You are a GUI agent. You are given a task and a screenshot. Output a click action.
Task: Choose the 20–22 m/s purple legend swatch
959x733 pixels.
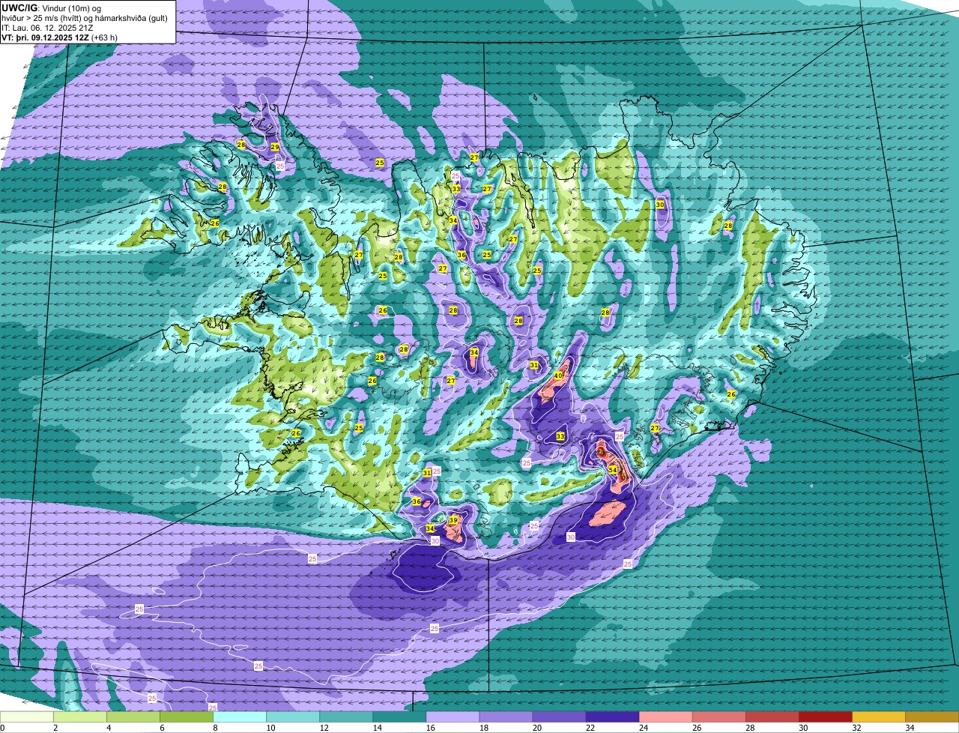tap(560, 717)
